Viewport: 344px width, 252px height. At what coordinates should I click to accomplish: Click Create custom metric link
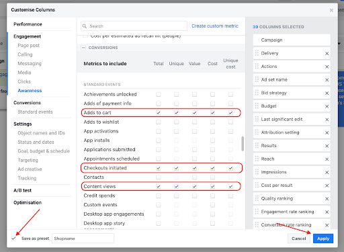[215, 26]
